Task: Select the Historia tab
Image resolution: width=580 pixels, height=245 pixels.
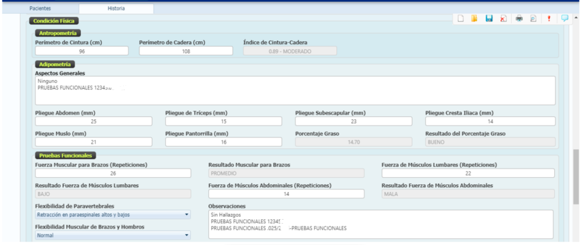Action: click(x=116, y=9)
